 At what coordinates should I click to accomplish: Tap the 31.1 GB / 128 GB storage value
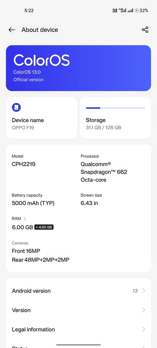click(103, 128)
